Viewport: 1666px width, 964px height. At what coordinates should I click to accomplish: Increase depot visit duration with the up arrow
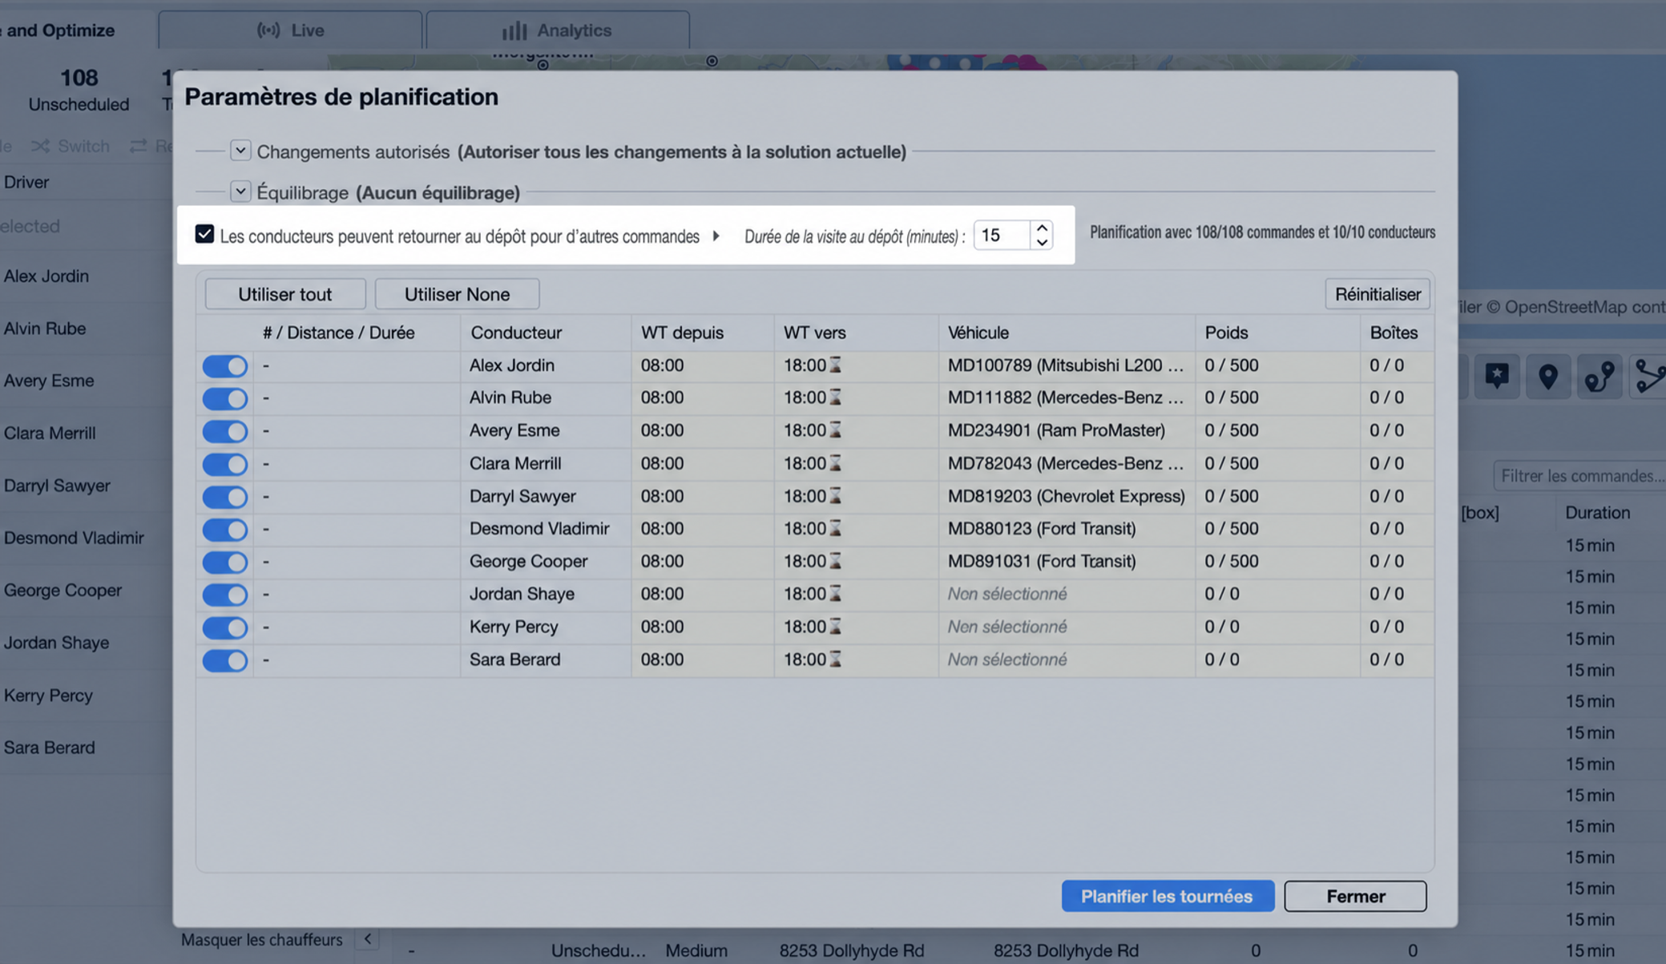(x=1042, y=228)
